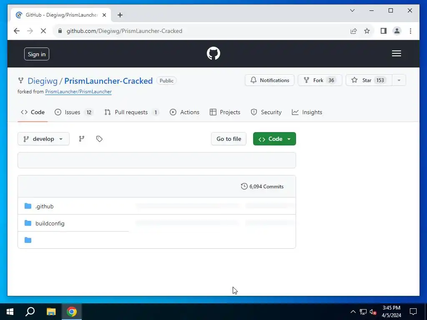Go back with the browser back arrow
The image size is (427, 320).
tap(17, 31)
